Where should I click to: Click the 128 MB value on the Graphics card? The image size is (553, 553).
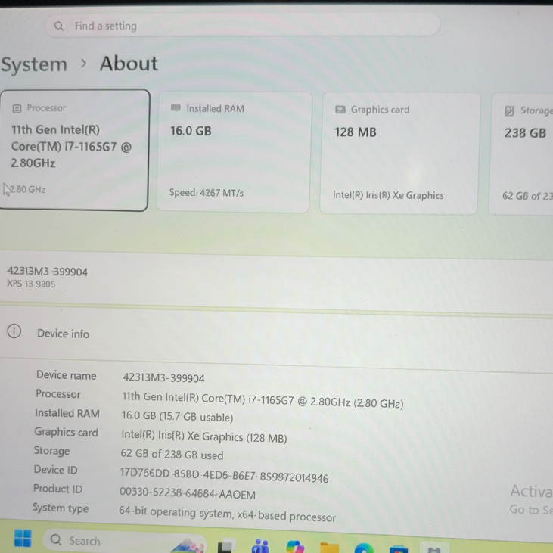tap(356, 132)
